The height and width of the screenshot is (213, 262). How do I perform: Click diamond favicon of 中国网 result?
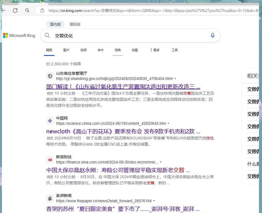pos(50,121)
